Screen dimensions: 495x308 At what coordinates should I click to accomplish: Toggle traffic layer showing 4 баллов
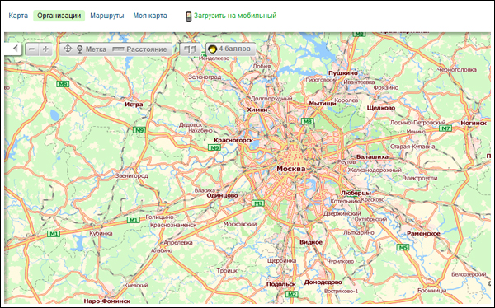pos(231,49)
